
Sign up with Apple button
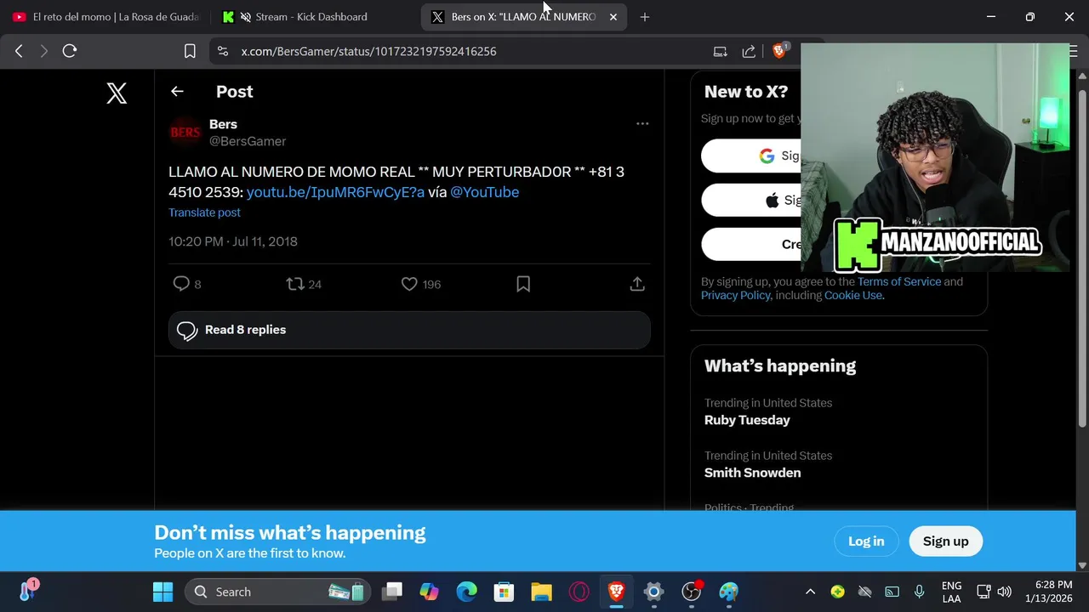pos(750,200)
